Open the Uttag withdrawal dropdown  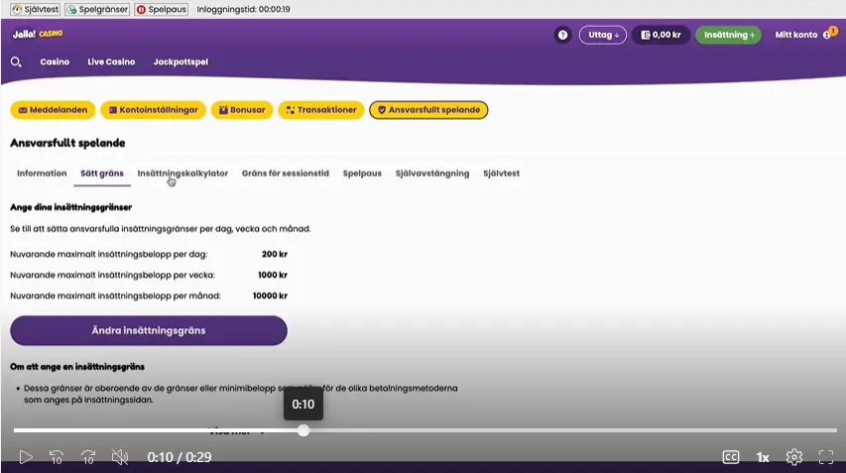603,35
